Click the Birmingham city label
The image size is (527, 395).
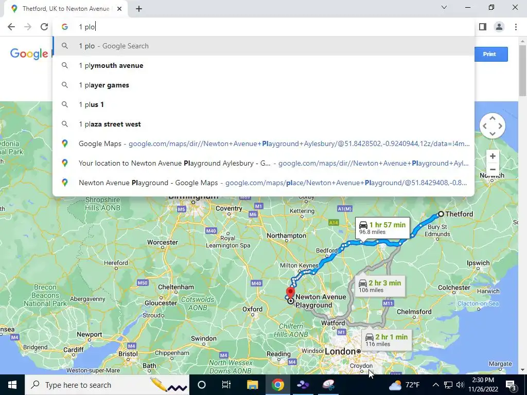pos(194,197)
